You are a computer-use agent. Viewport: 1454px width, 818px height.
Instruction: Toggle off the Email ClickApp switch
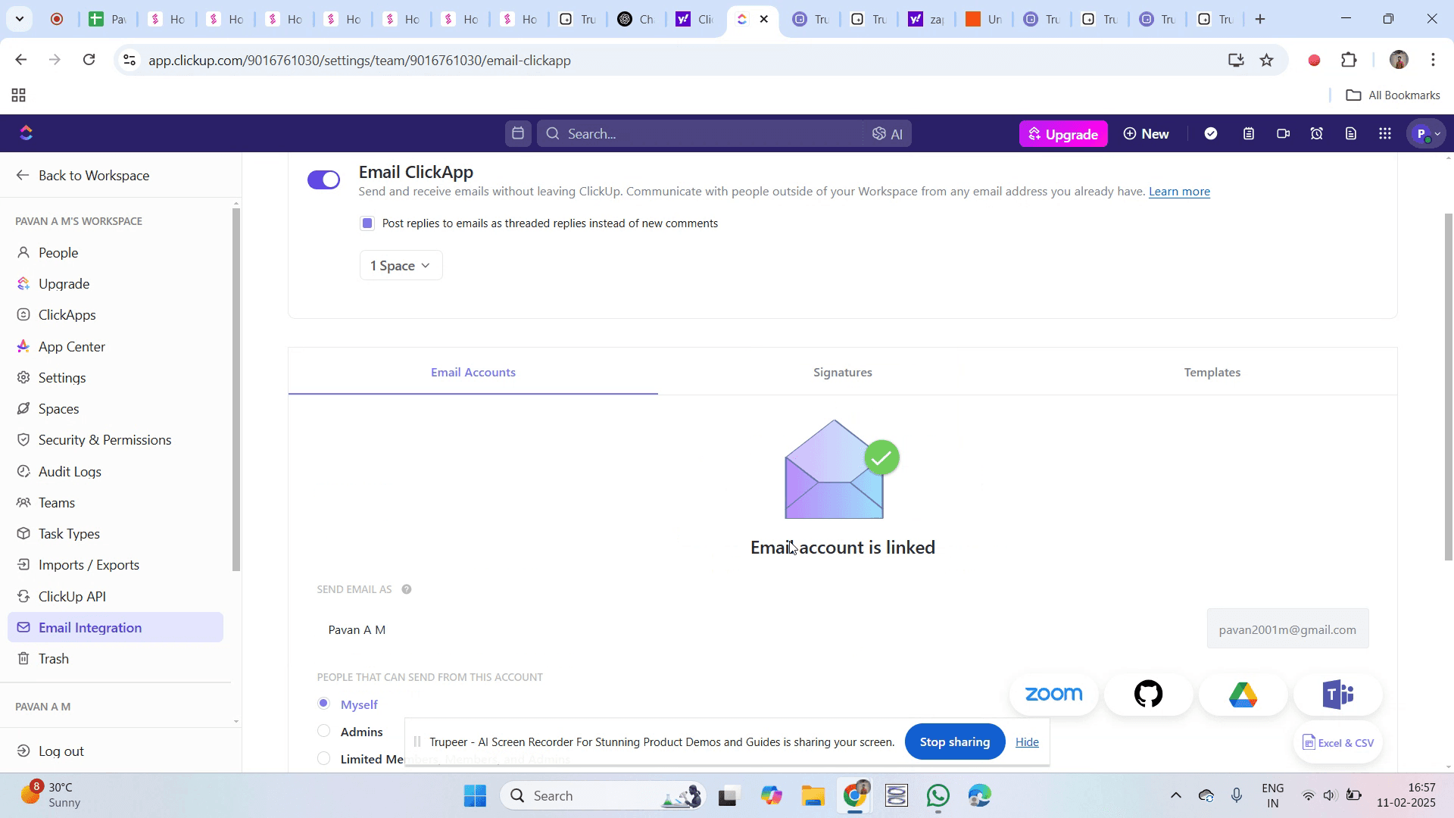click(x=324, y=180)
